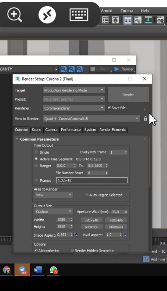Viewport: 167px width, 291px height.
Task: Open the Render Setup toolbar icon
Action: [x=160, y=20]
